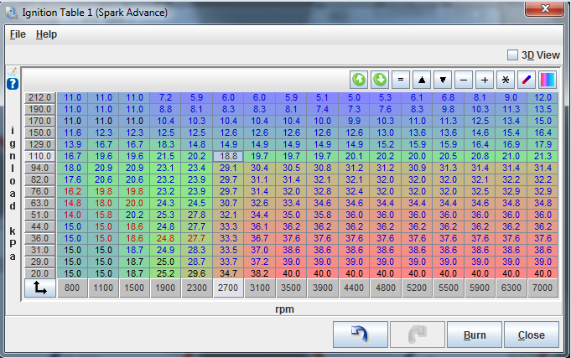Click the black up-triangle increment button

pos(422,80)
